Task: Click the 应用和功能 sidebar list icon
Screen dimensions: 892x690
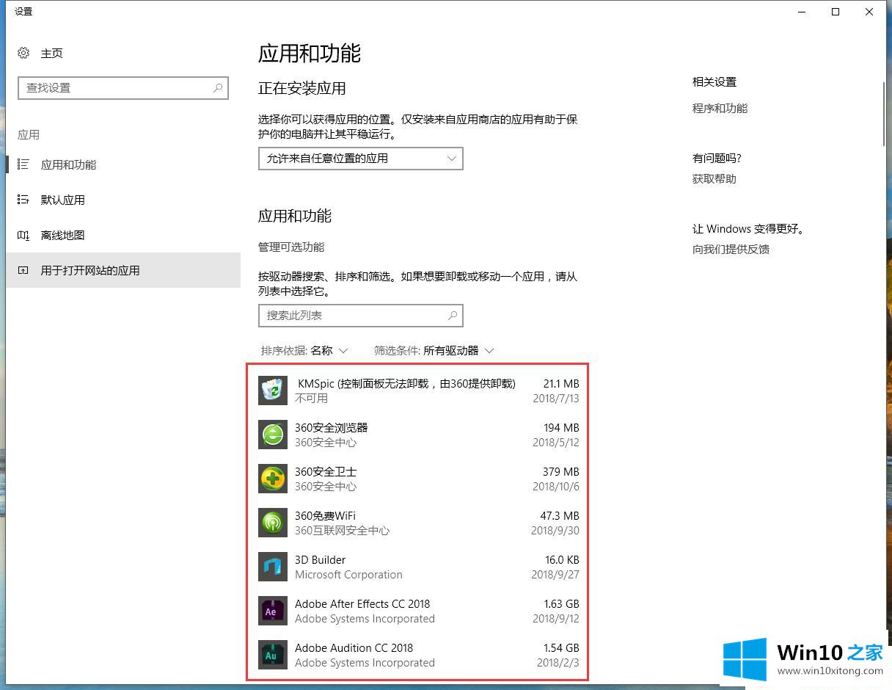Action: pyautogui.click(x=23, y=164)
